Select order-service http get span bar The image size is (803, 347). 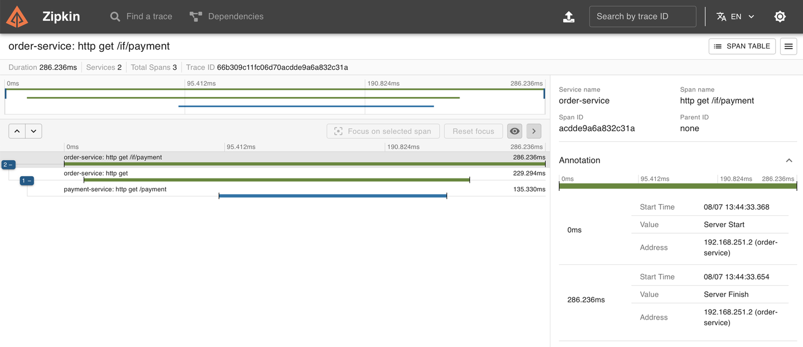coord(277,180)
